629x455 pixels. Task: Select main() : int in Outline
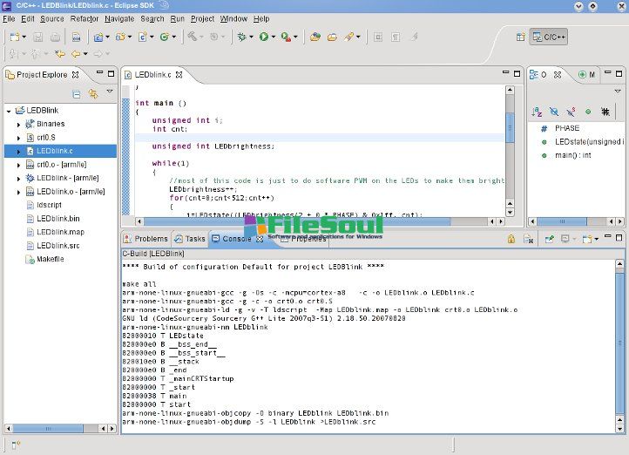pyautogui.click(x=572, y=155)
